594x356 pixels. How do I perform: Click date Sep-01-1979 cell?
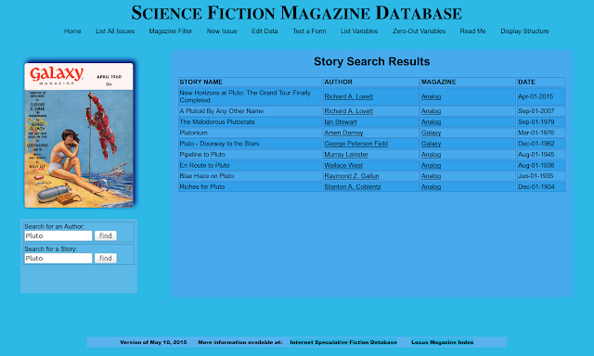click(x=541, y=121)
